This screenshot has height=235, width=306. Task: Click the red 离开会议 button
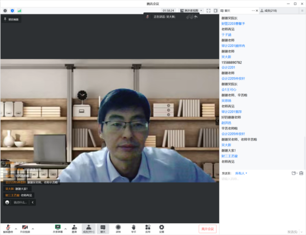click(208, 229)
